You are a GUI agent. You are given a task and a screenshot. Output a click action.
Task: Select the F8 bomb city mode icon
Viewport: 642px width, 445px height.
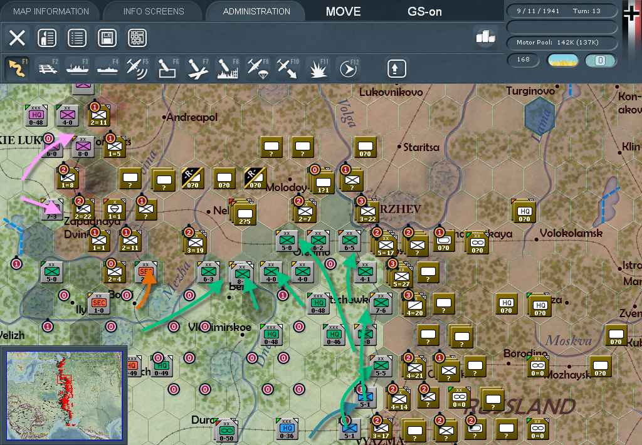pos(228,68)
